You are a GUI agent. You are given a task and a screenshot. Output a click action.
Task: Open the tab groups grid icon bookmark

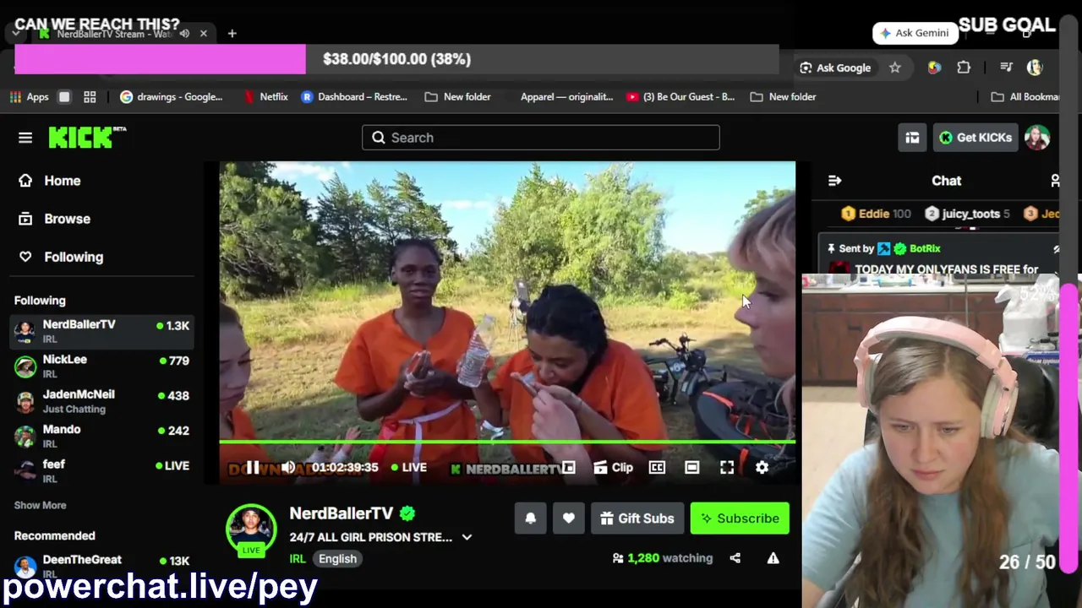90,97
